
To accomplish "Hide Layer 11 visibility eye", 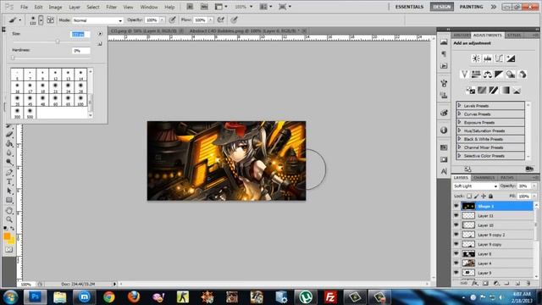I will click(x=456, y=215).
